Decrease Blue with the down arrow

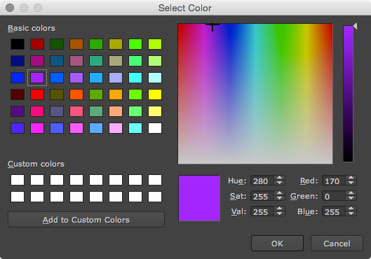click(x=351, y=214)
